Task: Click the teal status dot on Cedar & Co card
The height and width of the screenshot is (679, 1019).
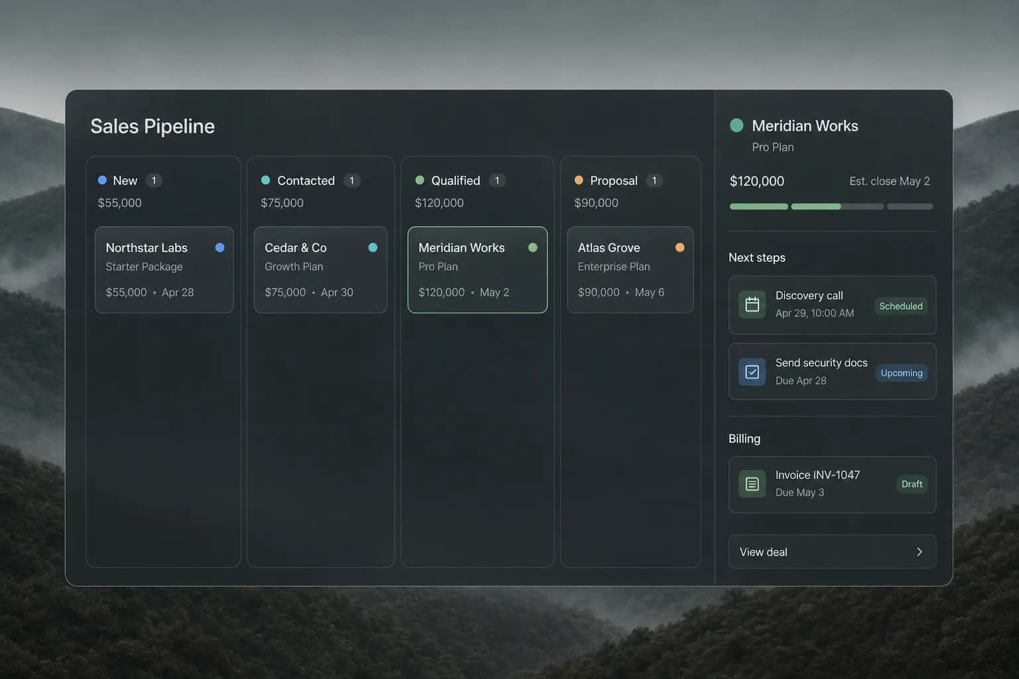Action: (x=373, y=247)
